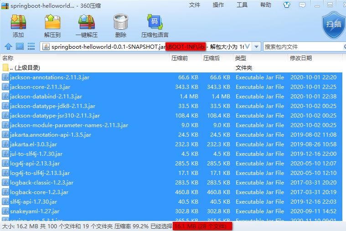Click the 460.8 KB compressed size of logback-core
This screenshot has width=346, height=231.
tap(218, 192)
